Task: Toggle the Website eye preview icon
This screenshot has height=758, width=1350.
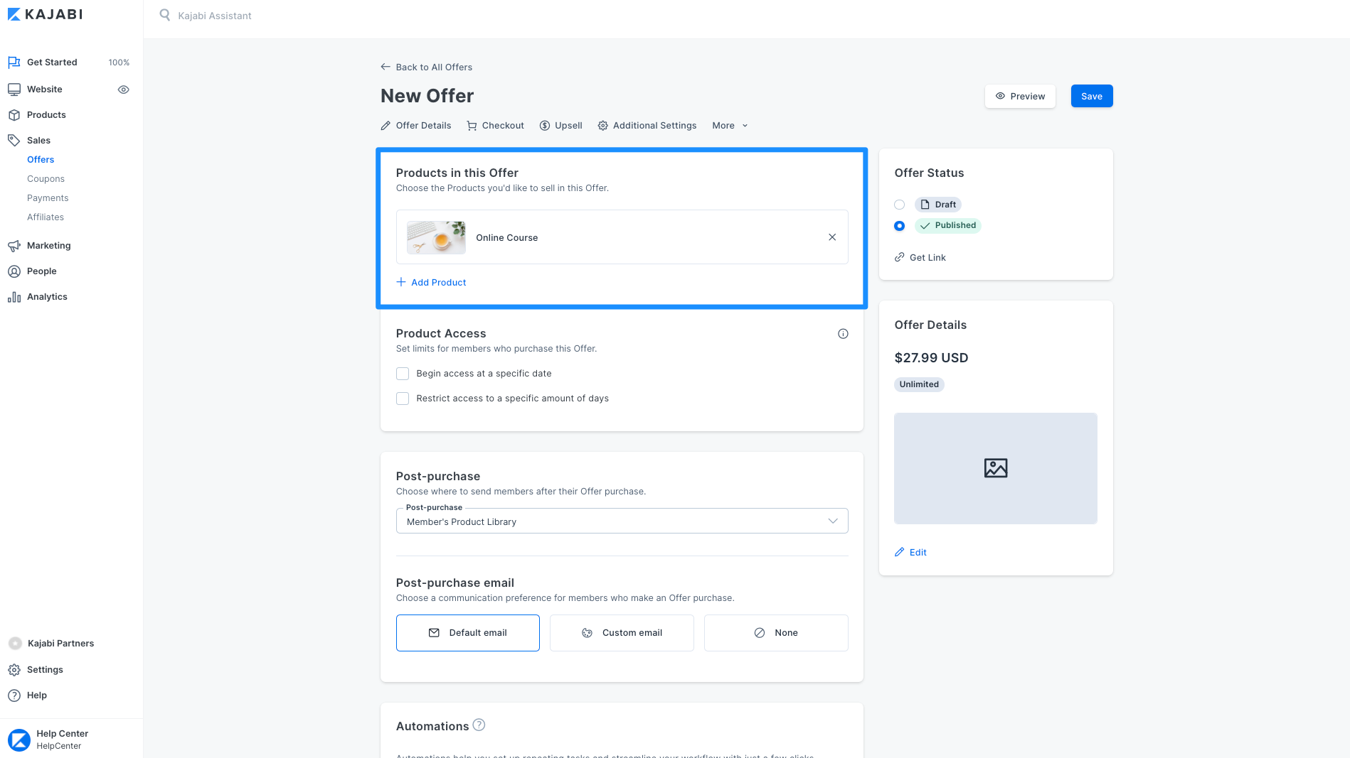Action: pos(123,90)
